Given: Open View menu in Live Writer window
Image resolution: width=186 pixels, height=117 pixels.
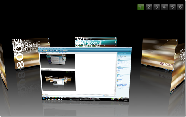Looking at the screenshot, I should [45, 49].
